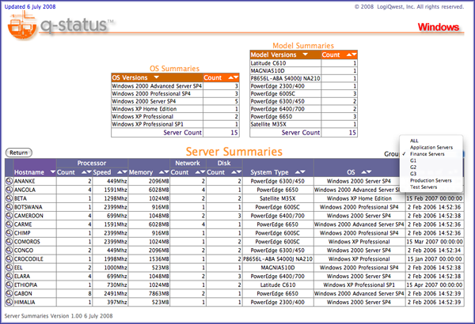The width and height of the screenshot is (475, 324).
Task: Click Server Summaries Version 1.00 footer
Action: coord(59,316)
